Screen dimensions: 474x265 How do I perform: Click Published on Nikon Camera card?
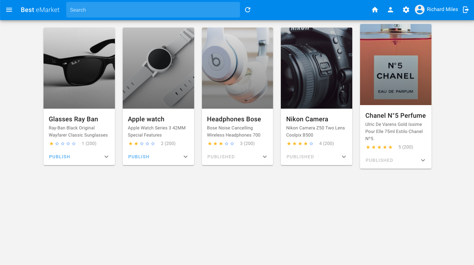point(300,157)
